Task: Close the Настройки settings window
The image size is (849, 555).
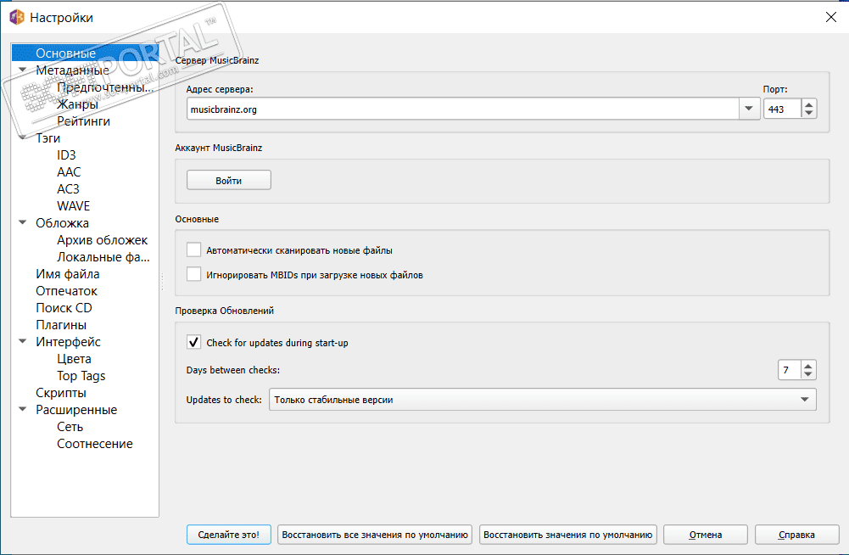Action: [x=829, y=17]
